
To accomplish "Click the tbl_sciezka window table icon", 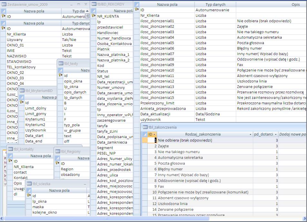I will (x=29, y=184).
